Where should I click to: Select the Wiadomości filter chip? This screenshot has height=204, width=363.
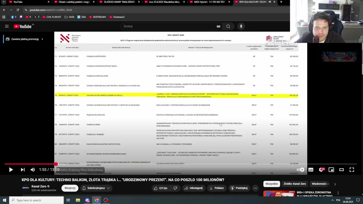tap(320, 184)
